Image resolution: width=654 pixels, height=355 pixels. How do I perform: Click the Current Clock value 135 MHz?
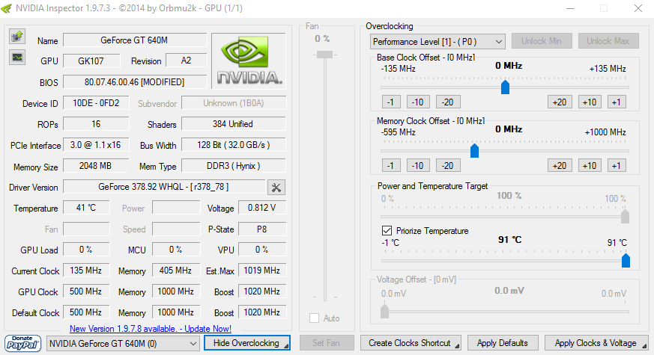pyautogui.click(x=86, y=271)
